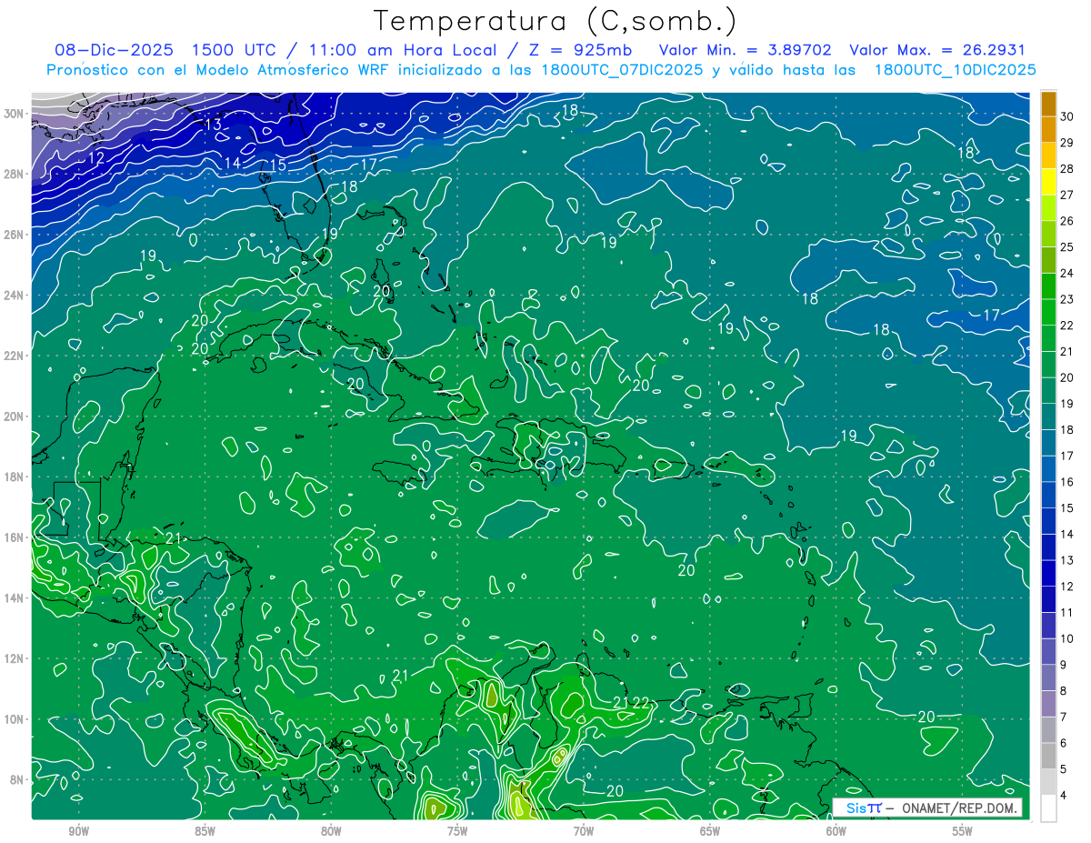Screen dimensions: 1091x843
Task: Click the '75W' longitude axis label
Action: tap(457, 831)
